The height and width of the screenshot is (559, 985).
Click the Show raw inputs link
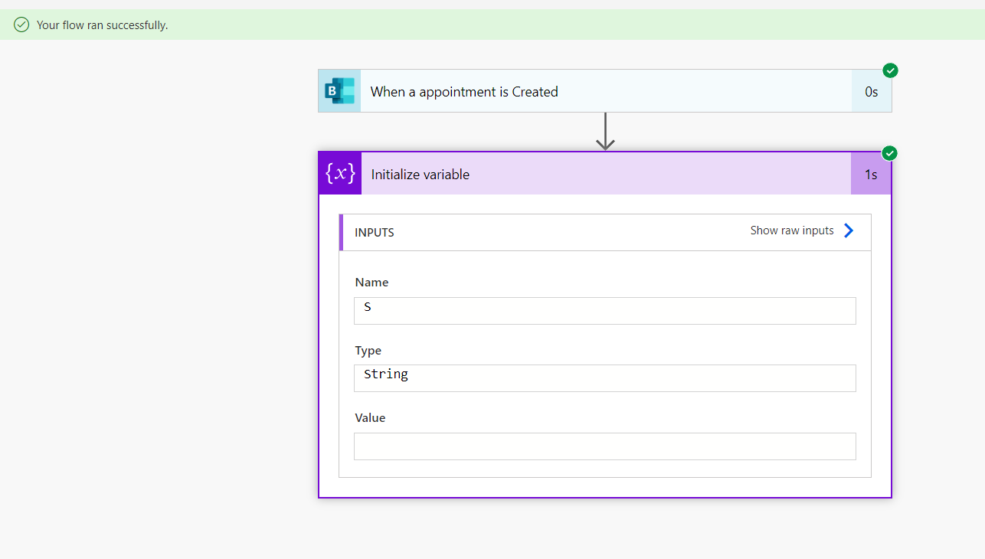[x=791, y=230]
